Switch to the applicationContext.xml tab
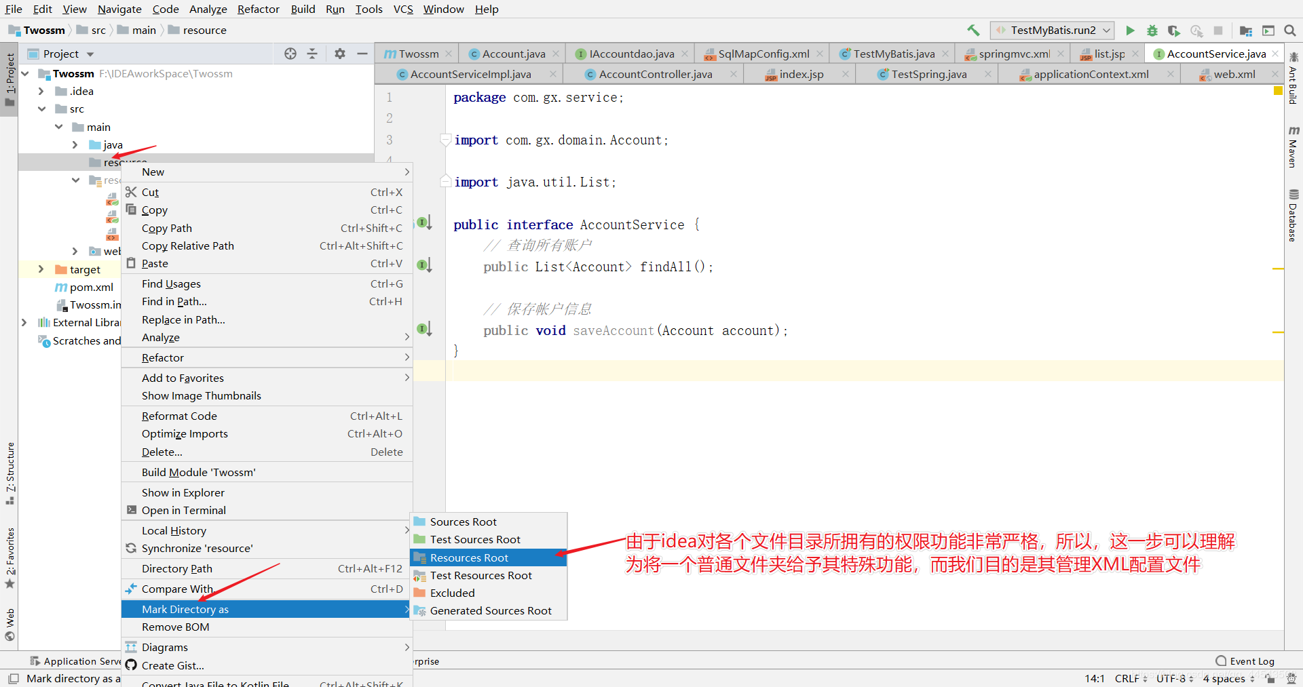 (x=1091, y=74)
